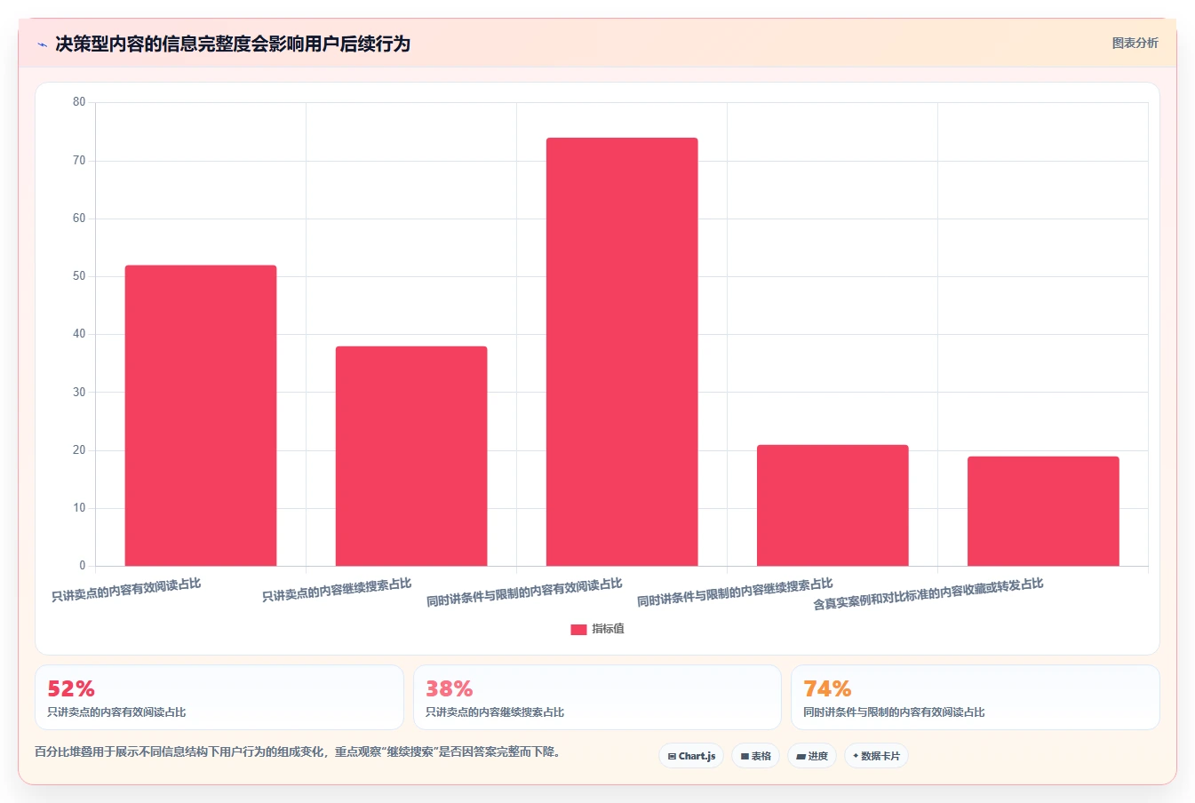Click card caption 同时讲条件与限制的内容有效阅读占比
Image resolution: width=1195 pixels, height=803 pixels.
tap(894, 712)
